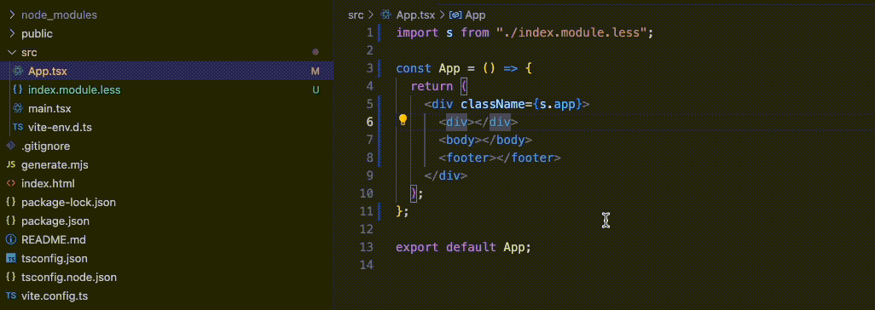Click the className attribute in code
Image resolution: width=875 pixels, height=310 pixels.
tap(493, 104)
